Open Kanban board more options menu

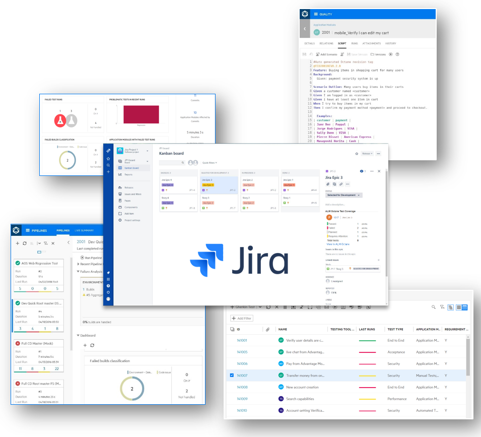(379, 153)
